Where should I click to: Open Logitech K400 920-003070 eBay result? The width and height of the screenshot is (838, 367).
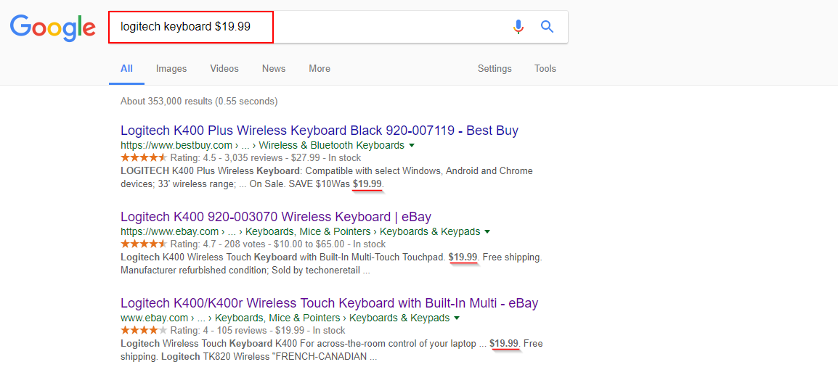click(276, 217)
